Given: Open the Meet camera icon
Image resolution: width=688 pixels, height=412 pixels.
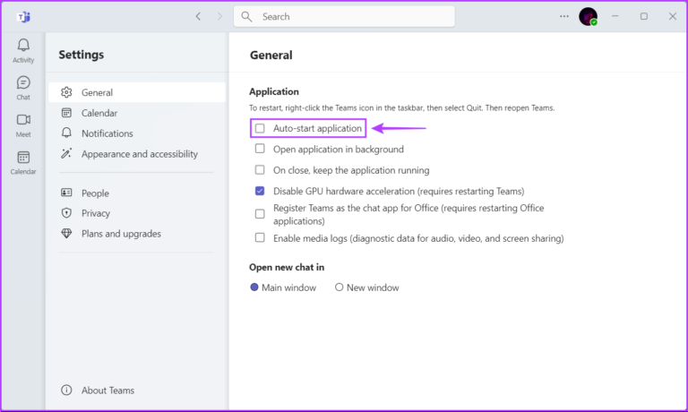Looking at the screenshot, I should coord(23,125).
